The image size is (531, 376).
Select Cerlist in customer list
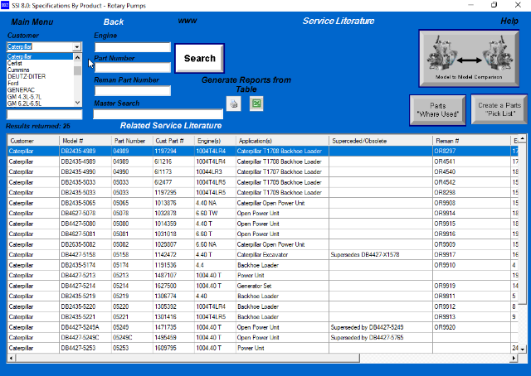coord(15,63)
